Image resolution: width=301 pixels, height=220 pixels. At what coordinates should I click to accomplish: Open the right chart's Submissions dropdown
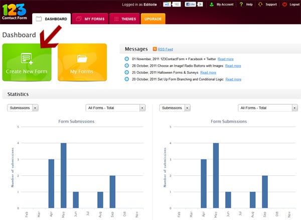175,108
